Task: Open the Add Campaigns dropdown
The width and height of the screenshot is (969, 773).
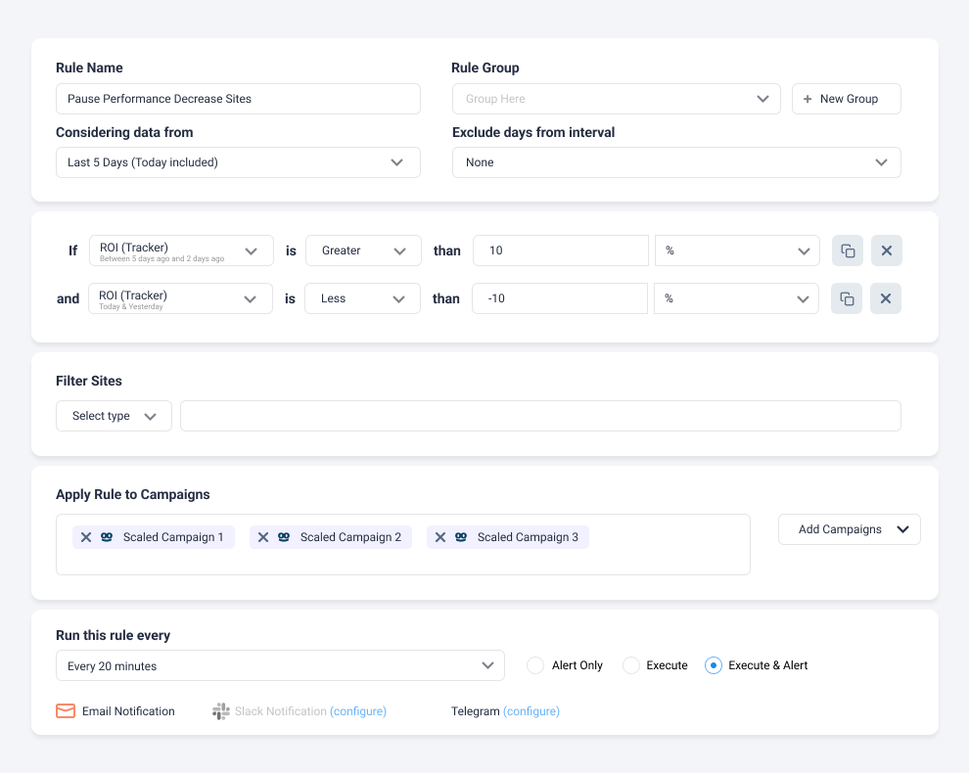Action: [850, 529]
